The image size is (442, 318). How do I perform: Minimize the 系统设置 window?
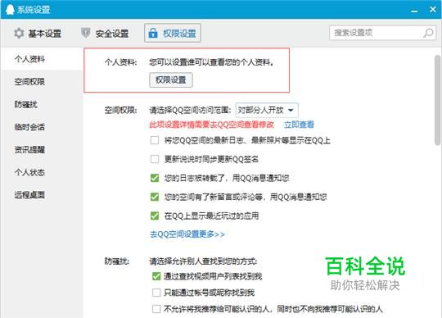pos(414,10)
